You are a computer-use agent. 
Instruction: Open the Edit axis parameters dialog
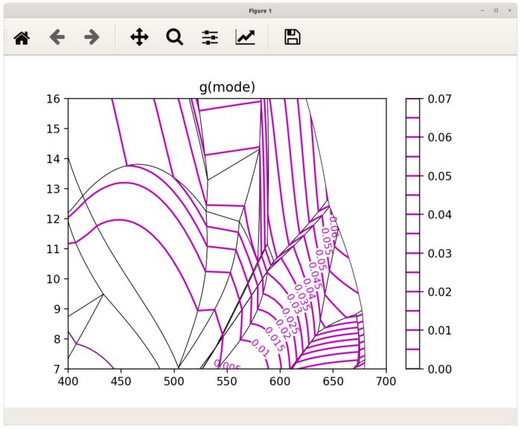pyautogui.click(x=245, y=37)
